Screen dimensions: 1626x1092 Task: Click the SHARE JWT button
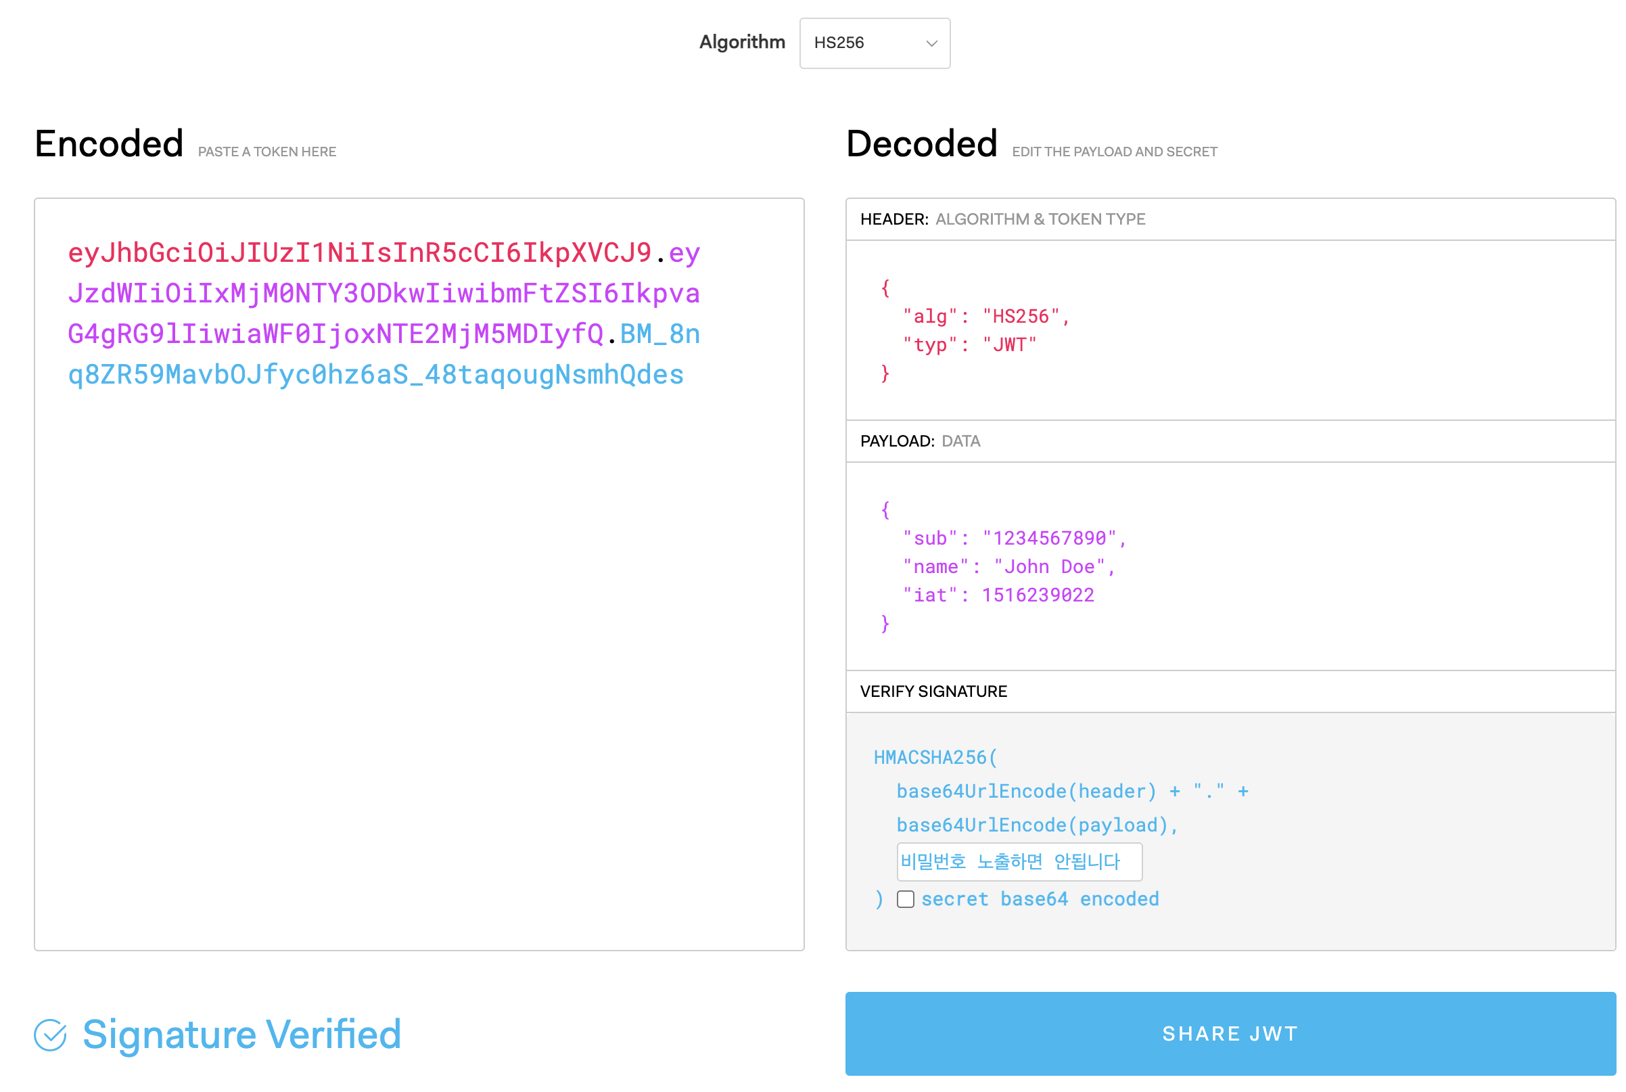point(1230,1034)
